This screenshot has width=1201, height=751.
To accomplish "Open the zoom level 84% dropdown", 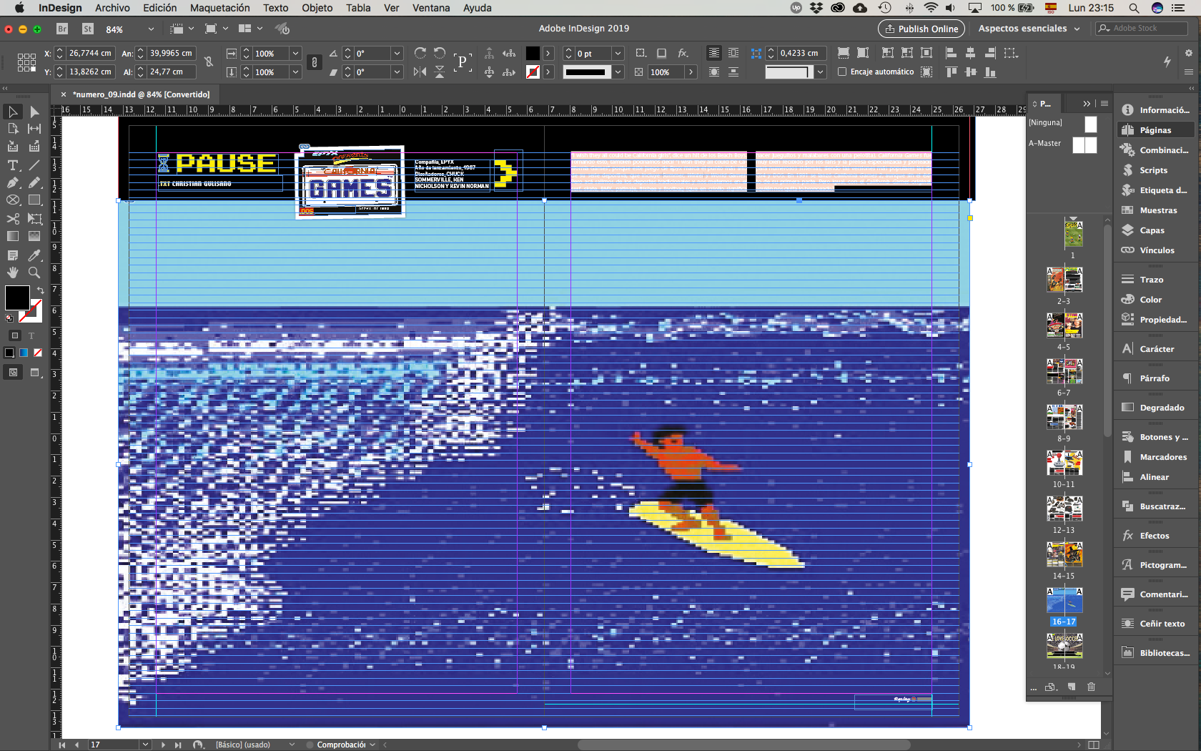I will click(150, 29).
